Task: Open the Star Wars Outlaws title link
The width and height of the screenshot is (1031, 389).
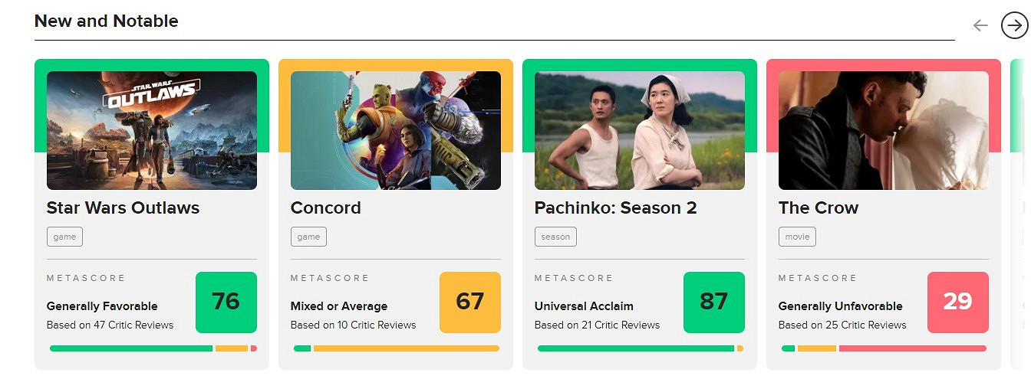Action: (x=123, y=208)
